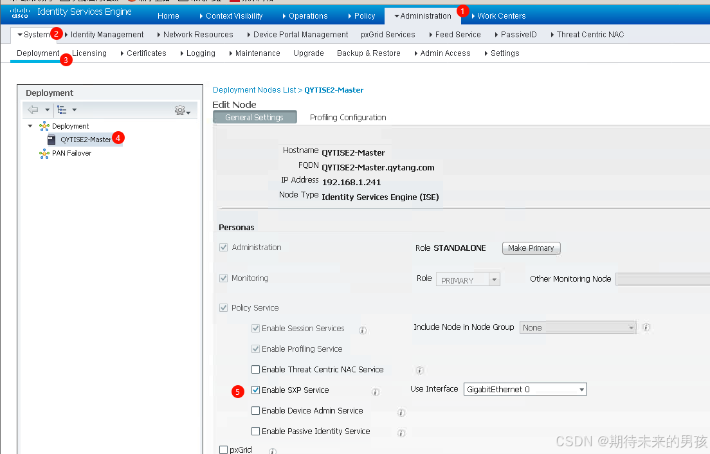Expand the Context Visibility menu

click(231, 16)
